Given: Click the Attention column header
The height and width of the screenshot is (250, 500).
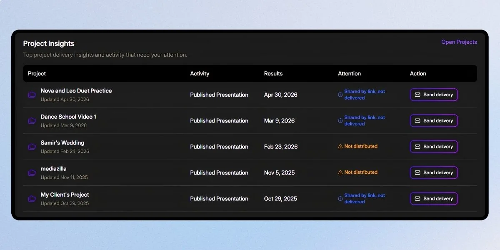Looking at the screenshot, I should (349, 74).
